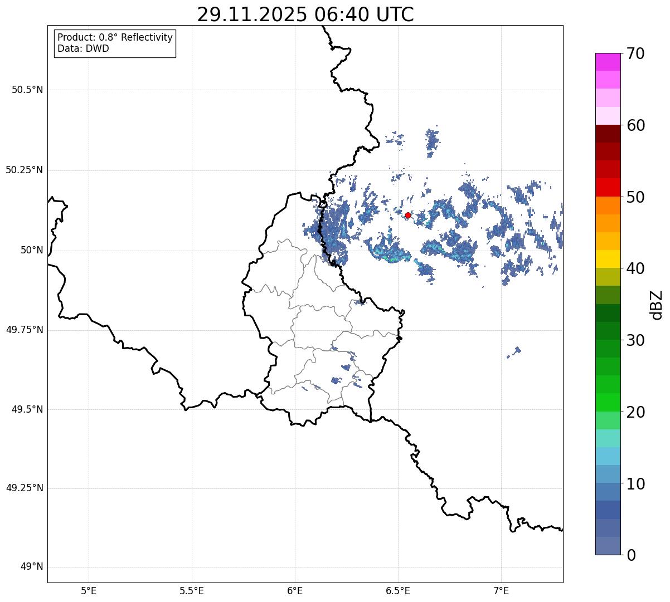
Task: Click the yellow colorbar segment above 40
Action: pos(608,259)
